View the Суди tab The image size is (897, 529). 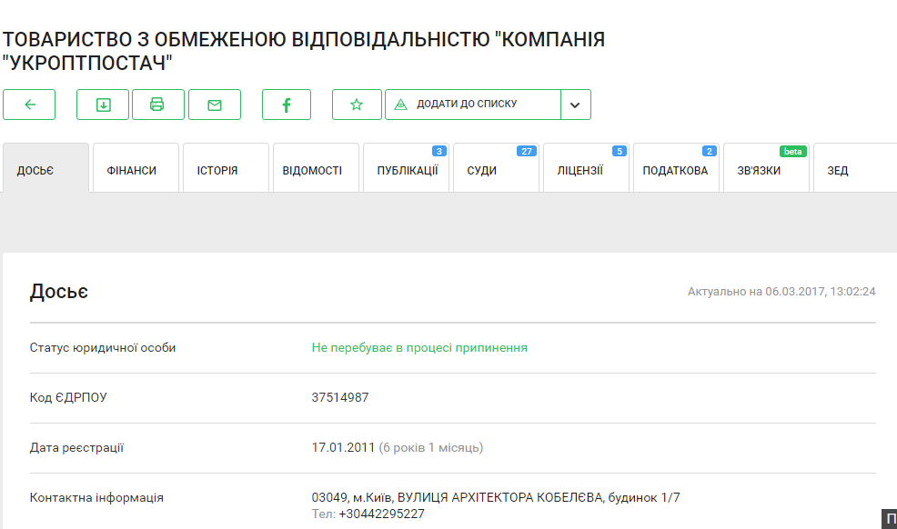pos(482,170)
